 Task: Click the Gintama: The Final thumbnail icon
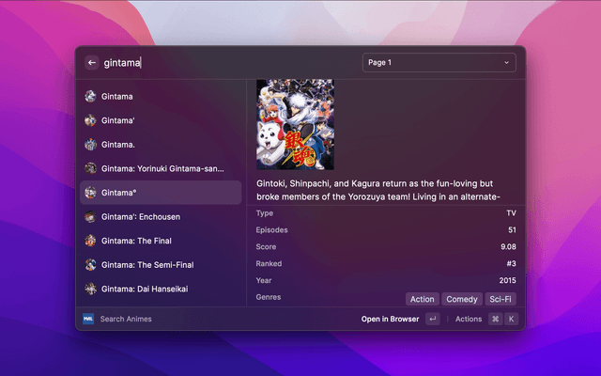tap(90, 241)
